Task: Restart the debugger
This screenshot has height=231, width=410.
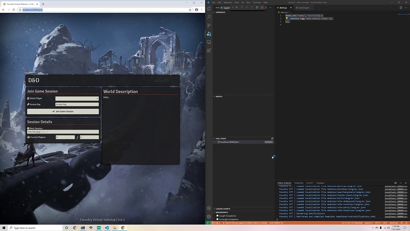Action: coord(257,7)
